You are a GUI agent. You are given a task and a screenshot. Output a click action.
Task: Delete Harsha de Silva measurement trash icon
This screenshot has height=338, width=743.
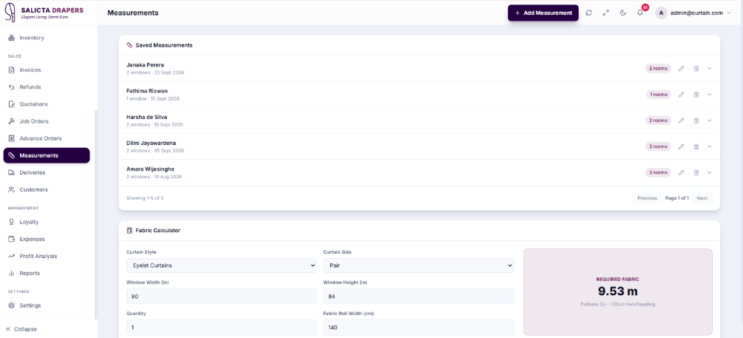tap(696, 121)
